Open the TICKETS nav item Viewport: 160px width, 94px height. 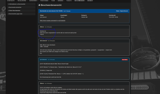point(69,1)
